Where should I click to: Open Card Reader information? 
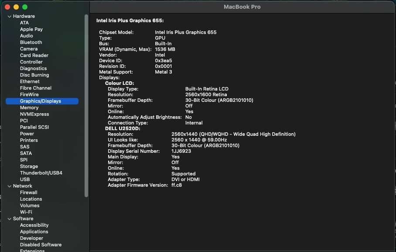pos(34,55)
